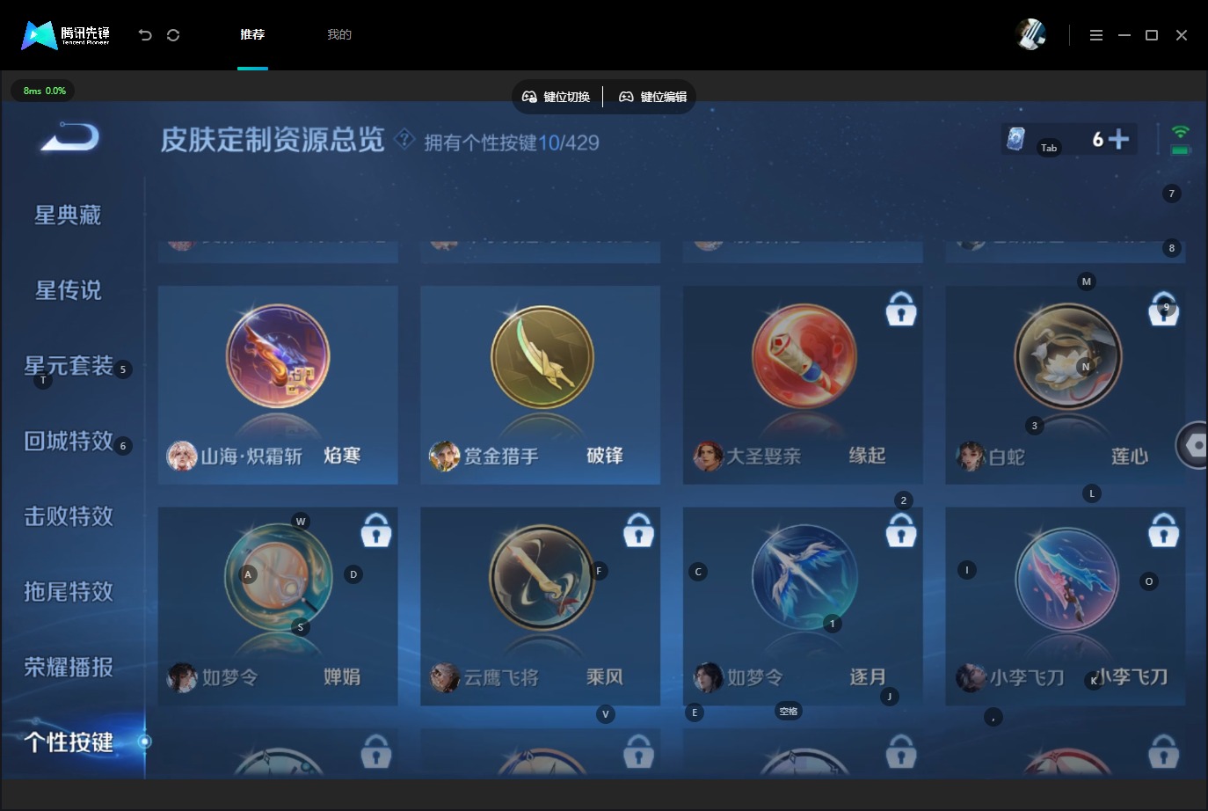
Task: Click the 山海·炽霜斩 skin name
Action: (x=251, y=457)
